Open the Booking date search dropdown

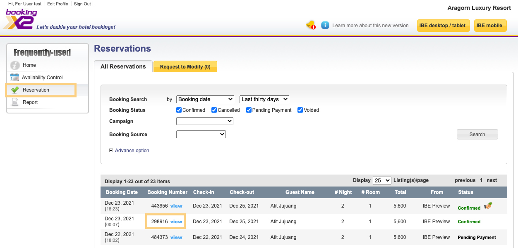205,99
